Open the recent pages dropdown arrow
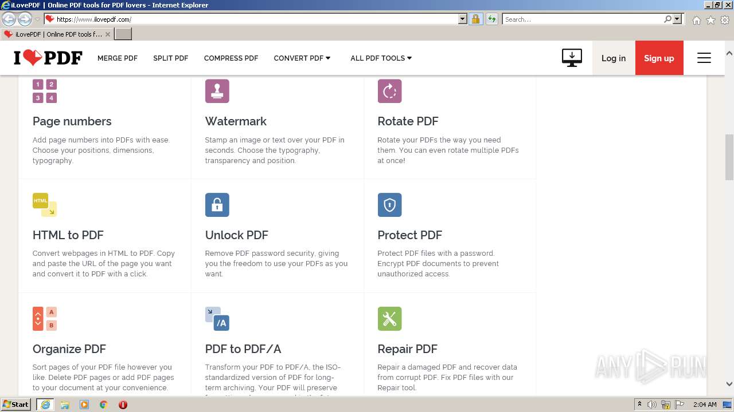Screen dimensions: 734x412 pos(37,19)
